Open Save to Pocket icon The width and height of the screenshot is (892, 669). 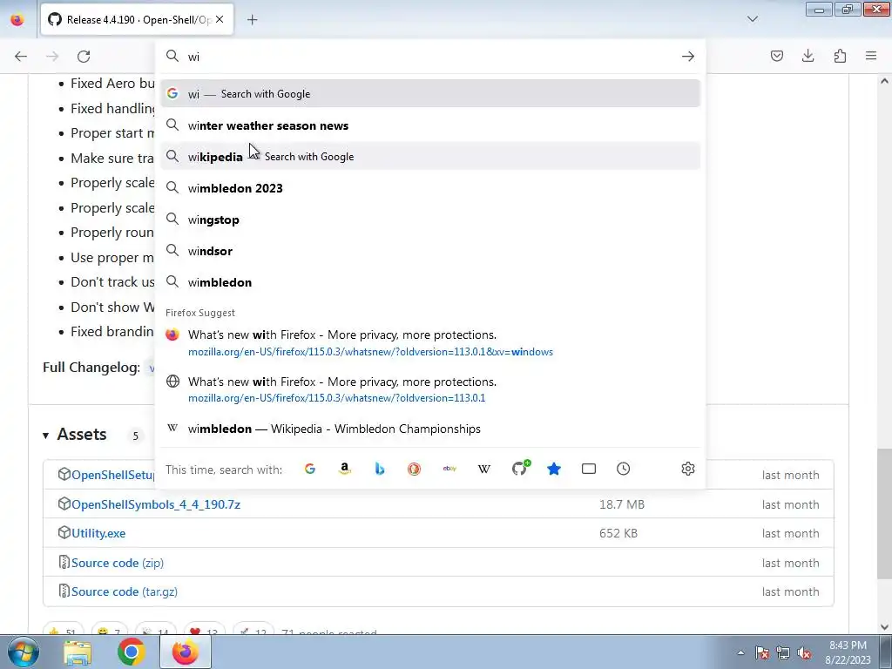pos(776,56)
